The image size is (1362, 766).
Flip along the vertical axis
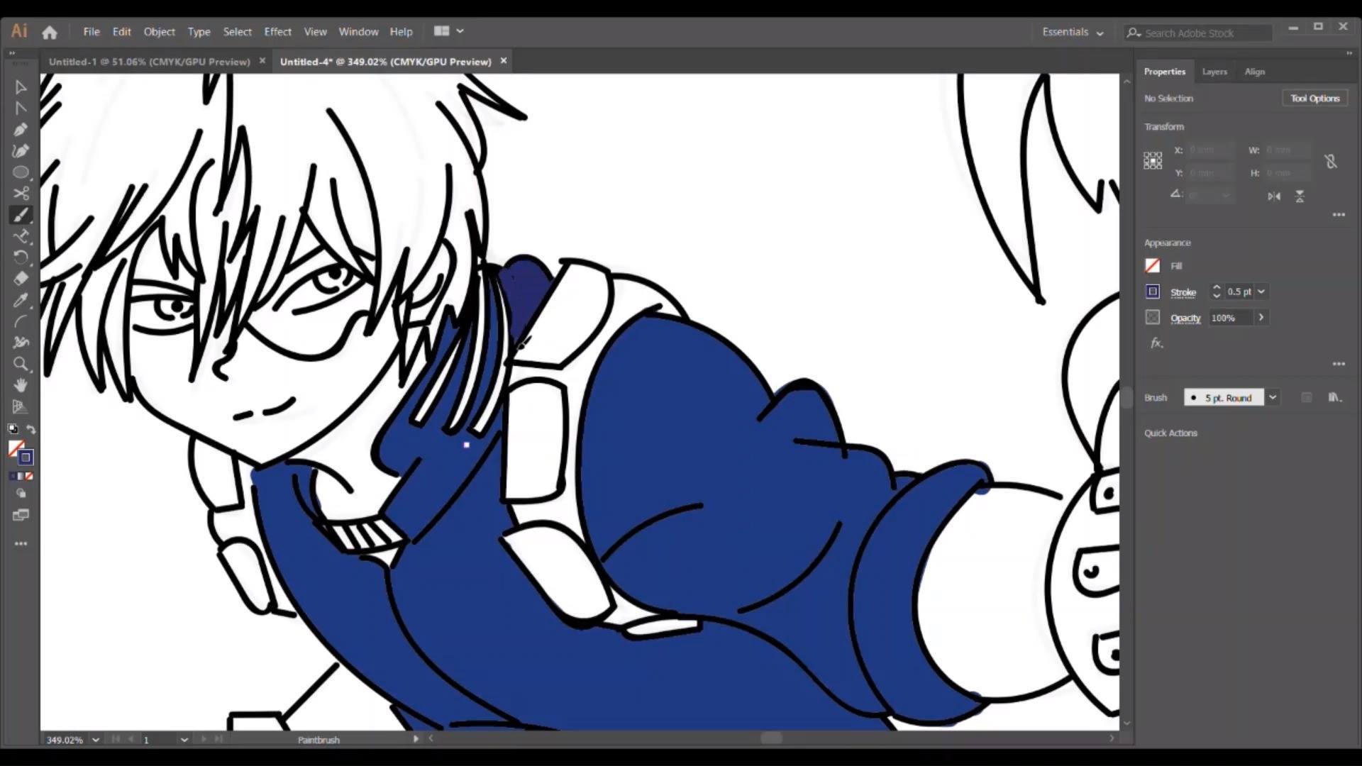pyautogui.click(x=1300, y=196)
